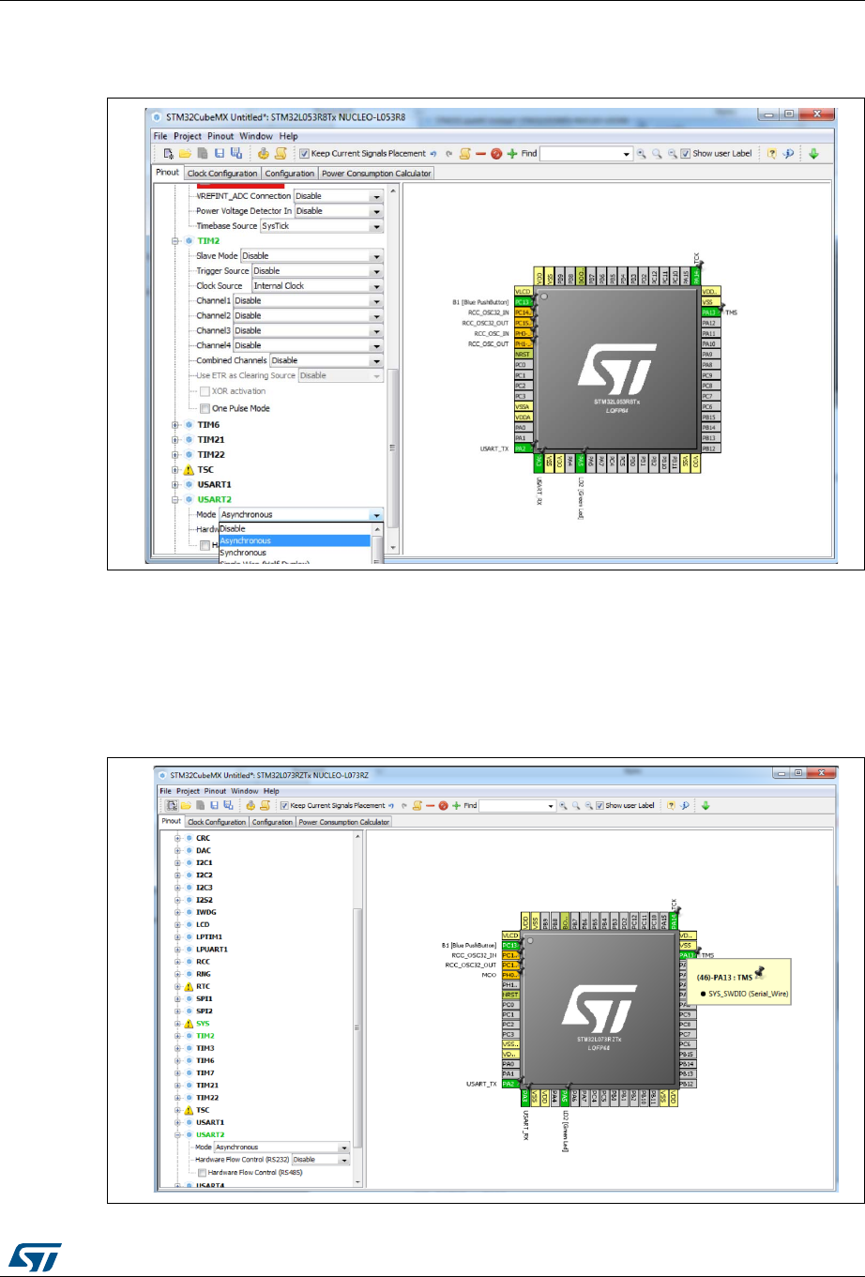
Task: Choose Synchronous in USART2 Mode list
Action: tap(295, 553)
